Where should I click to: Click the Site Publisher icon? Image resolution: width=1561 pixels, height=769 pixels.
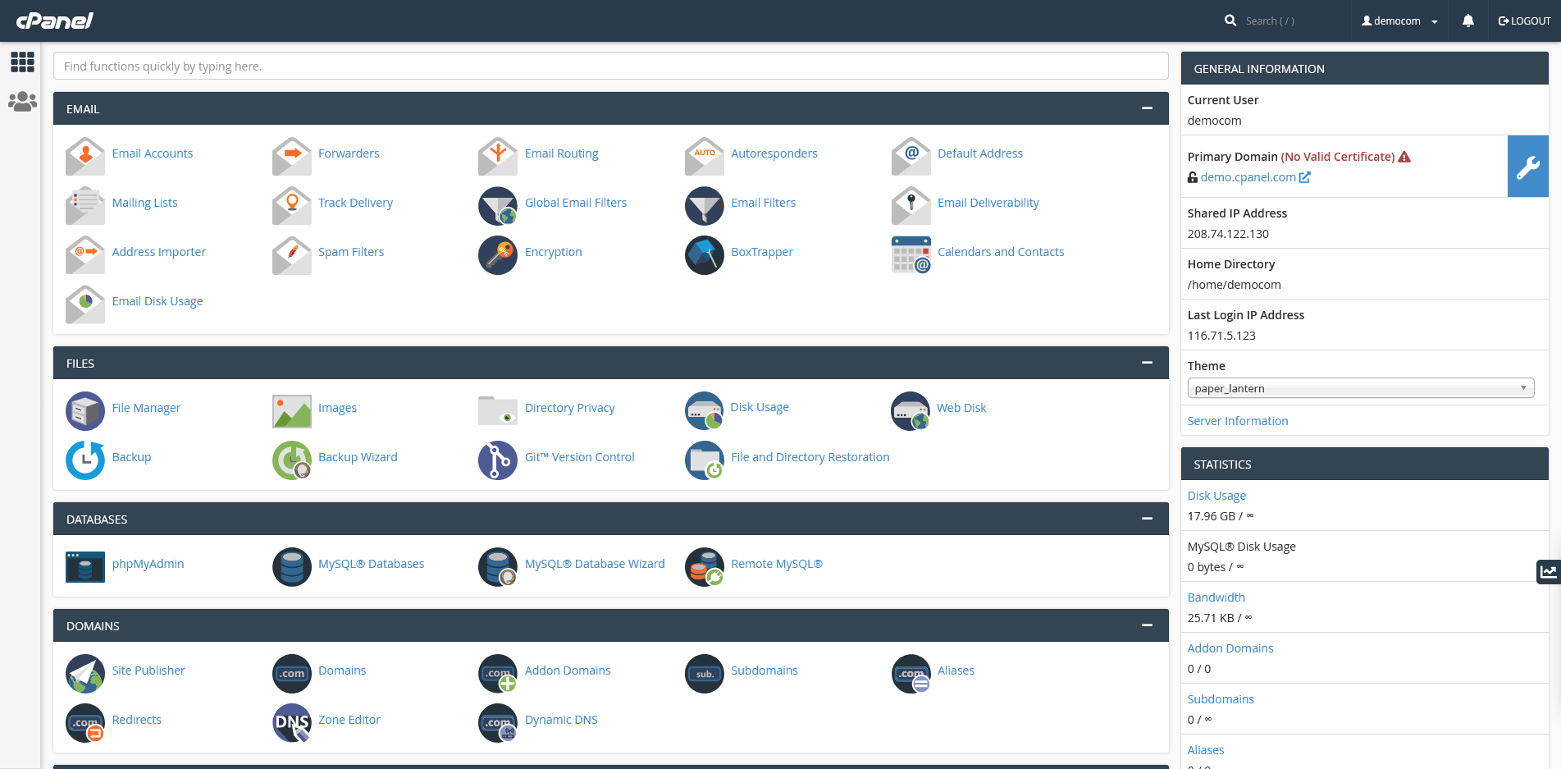coord(85,674)
